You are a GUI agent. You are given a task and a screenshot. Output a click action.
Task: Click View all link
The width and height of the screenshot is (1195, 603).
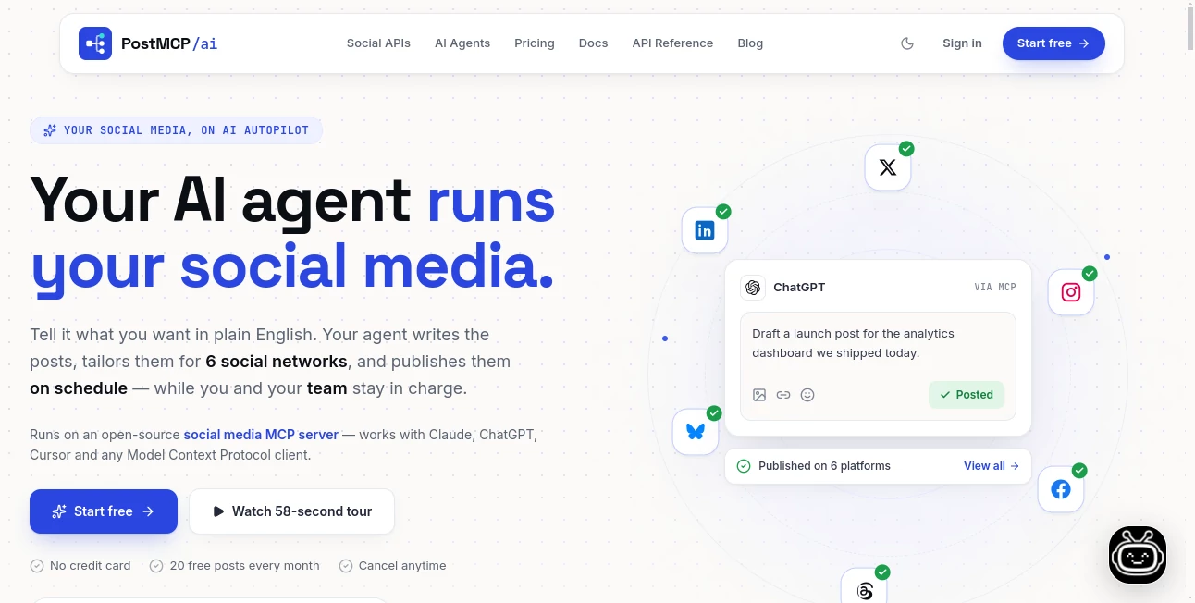992,466
